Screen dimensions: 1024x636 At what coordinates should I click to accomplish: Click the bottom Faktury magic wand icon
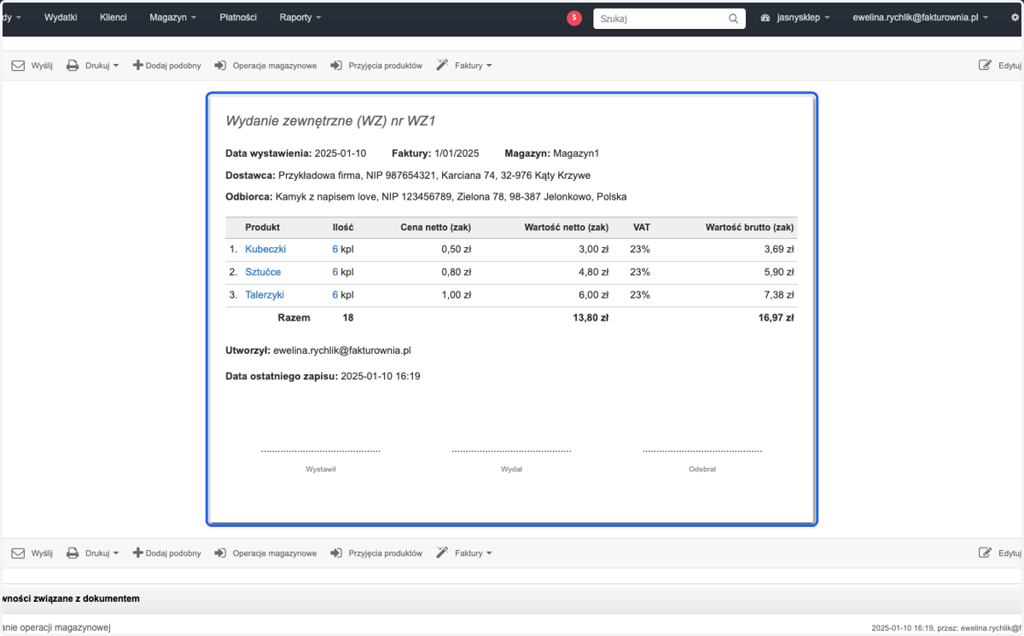click(442, 553)
